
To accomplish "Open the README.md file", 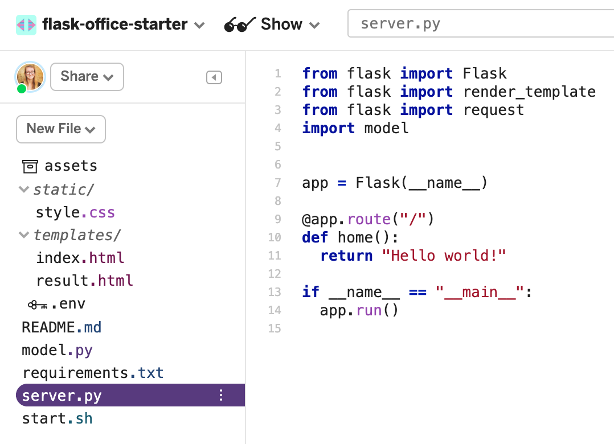I will 62,326.
